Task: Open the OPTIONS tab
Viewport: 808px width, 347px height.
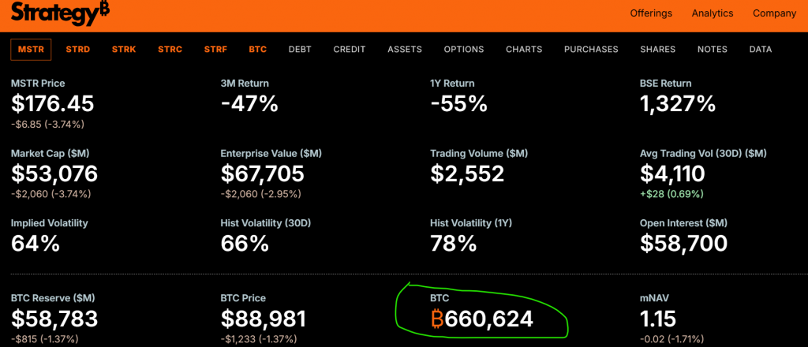Action: [x=464, y=50]
